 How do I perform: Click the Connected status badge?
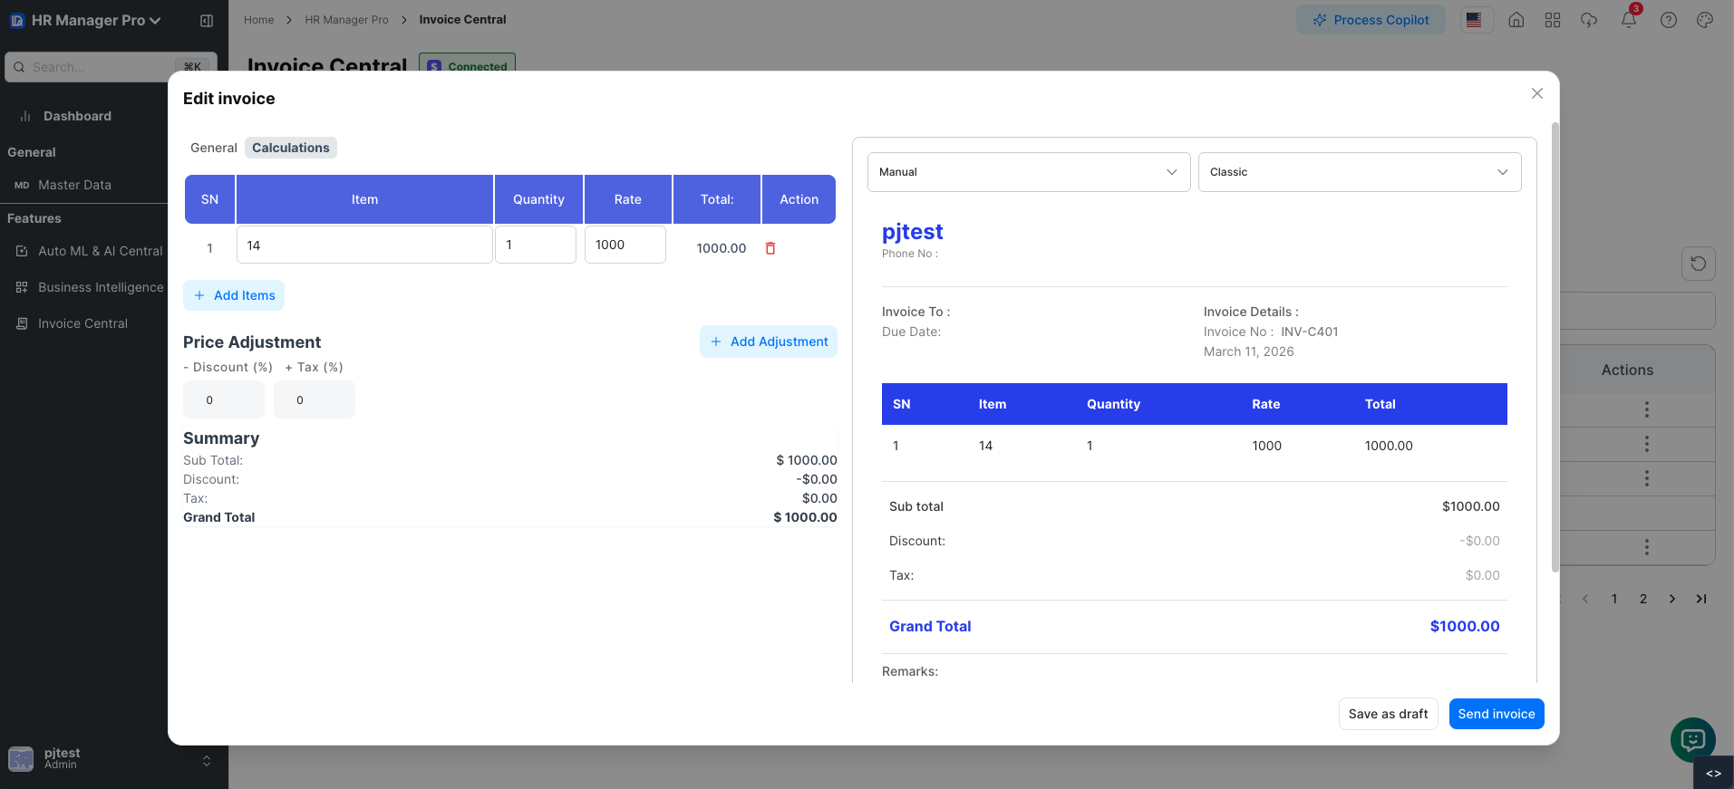pos(467,64)
